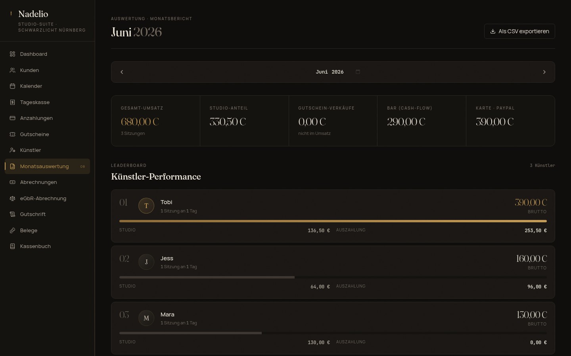
Task: Click Als CSV exportieren button
Action: coord(519,31)
